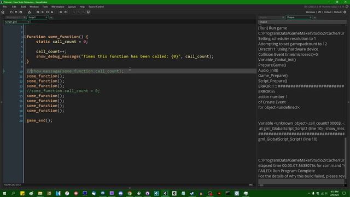This screenshot has height=197, width=350.
Task: Create a new project from toolbar
Action: pyautogui.click(x=11, y=12)
